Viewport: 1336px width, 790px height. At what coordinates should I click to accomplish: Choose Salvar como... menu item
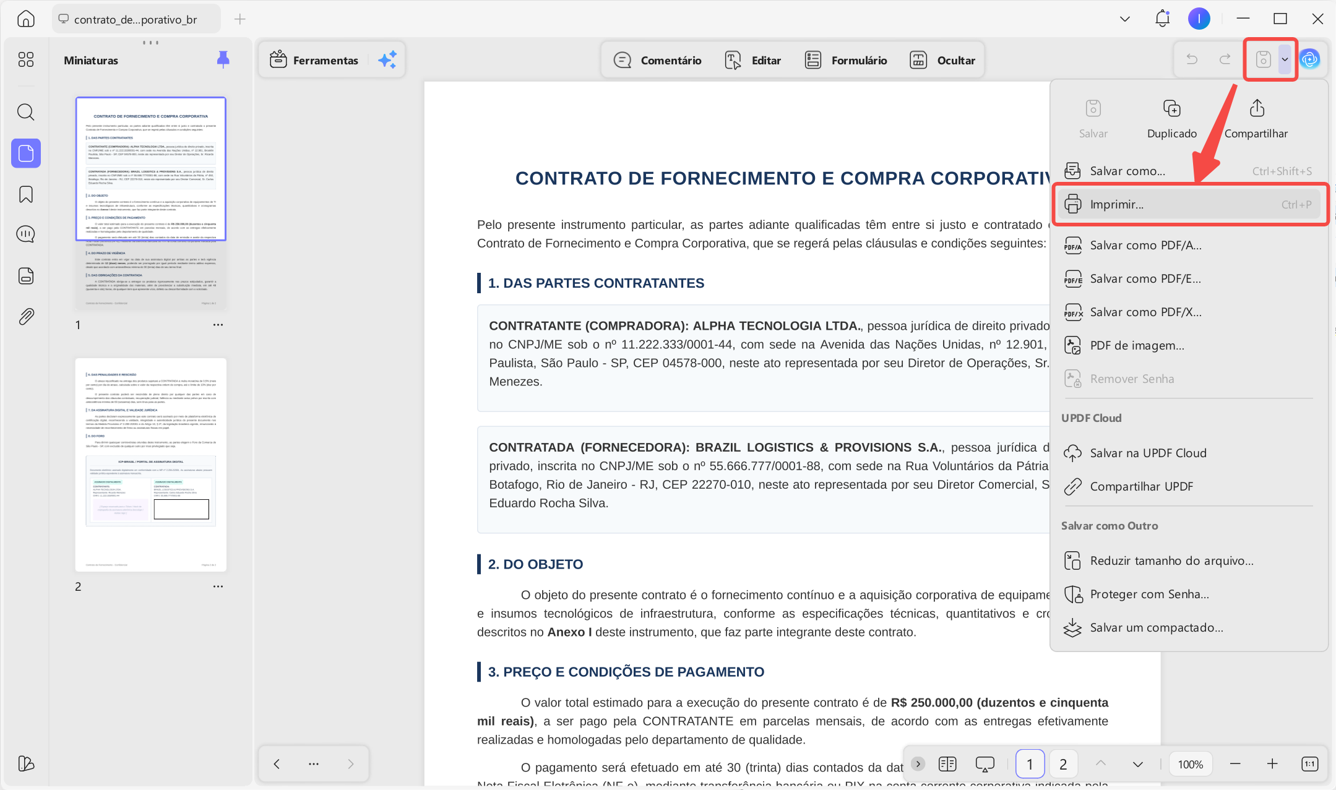1189,171
